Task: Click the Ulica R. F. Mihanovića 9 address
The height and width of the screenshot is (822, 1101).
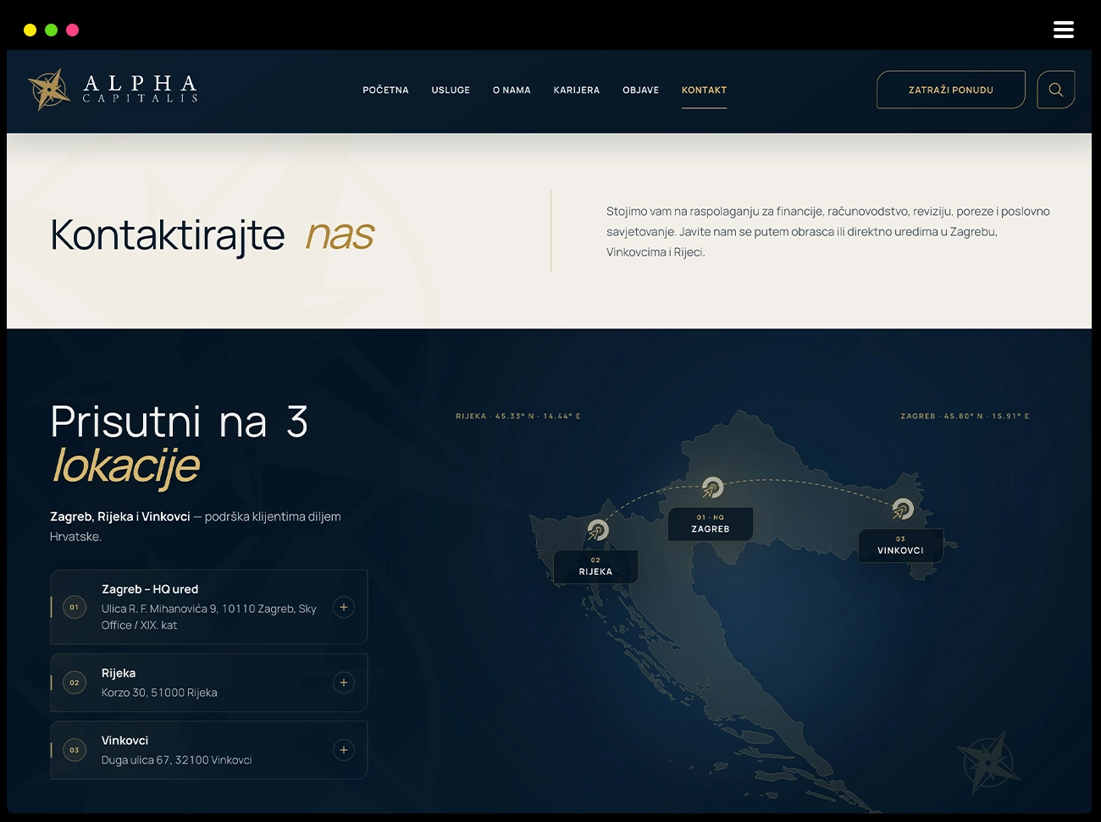Action: tap(209, 617)
